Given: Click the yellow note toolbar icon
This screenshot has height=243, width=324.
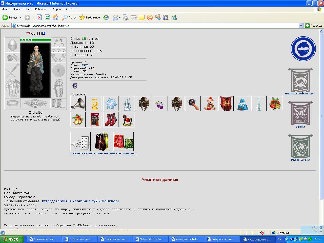Looking at the screenshot, I should (142, 17).
